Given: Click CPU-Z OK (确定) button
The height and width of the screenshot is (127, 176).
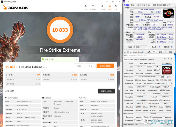Looking at the screenshot, I should tap(171, 52).
